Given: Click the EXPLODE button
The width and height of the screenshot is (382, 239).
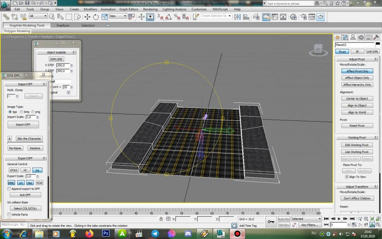Looking at the screenshot, I should (56, 59).
